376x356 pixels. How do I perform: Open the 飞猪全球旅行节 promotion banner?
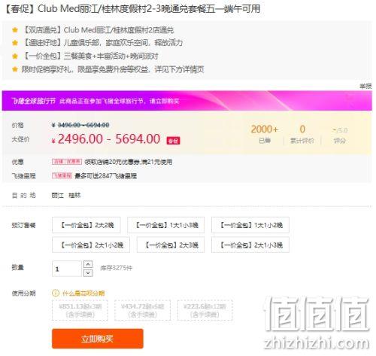187,101
